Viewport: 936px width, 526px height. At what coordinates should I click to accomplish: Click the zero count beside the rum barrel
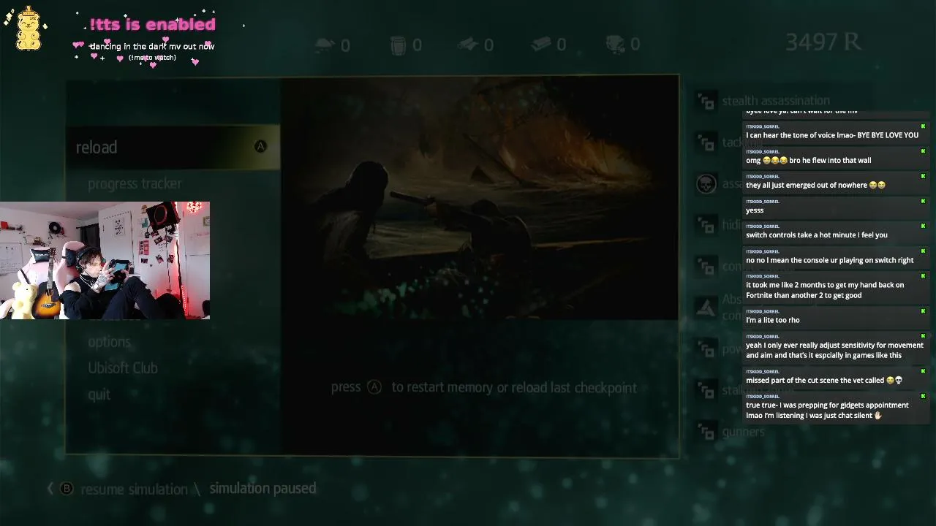click(417, 46)
